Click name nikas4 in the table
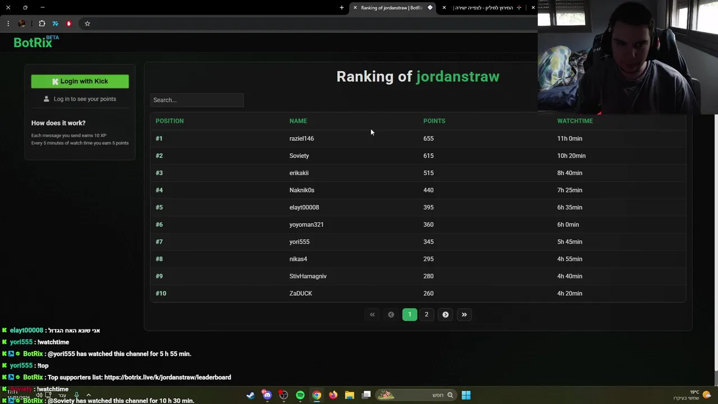The image size is (718, 404). 298,259
